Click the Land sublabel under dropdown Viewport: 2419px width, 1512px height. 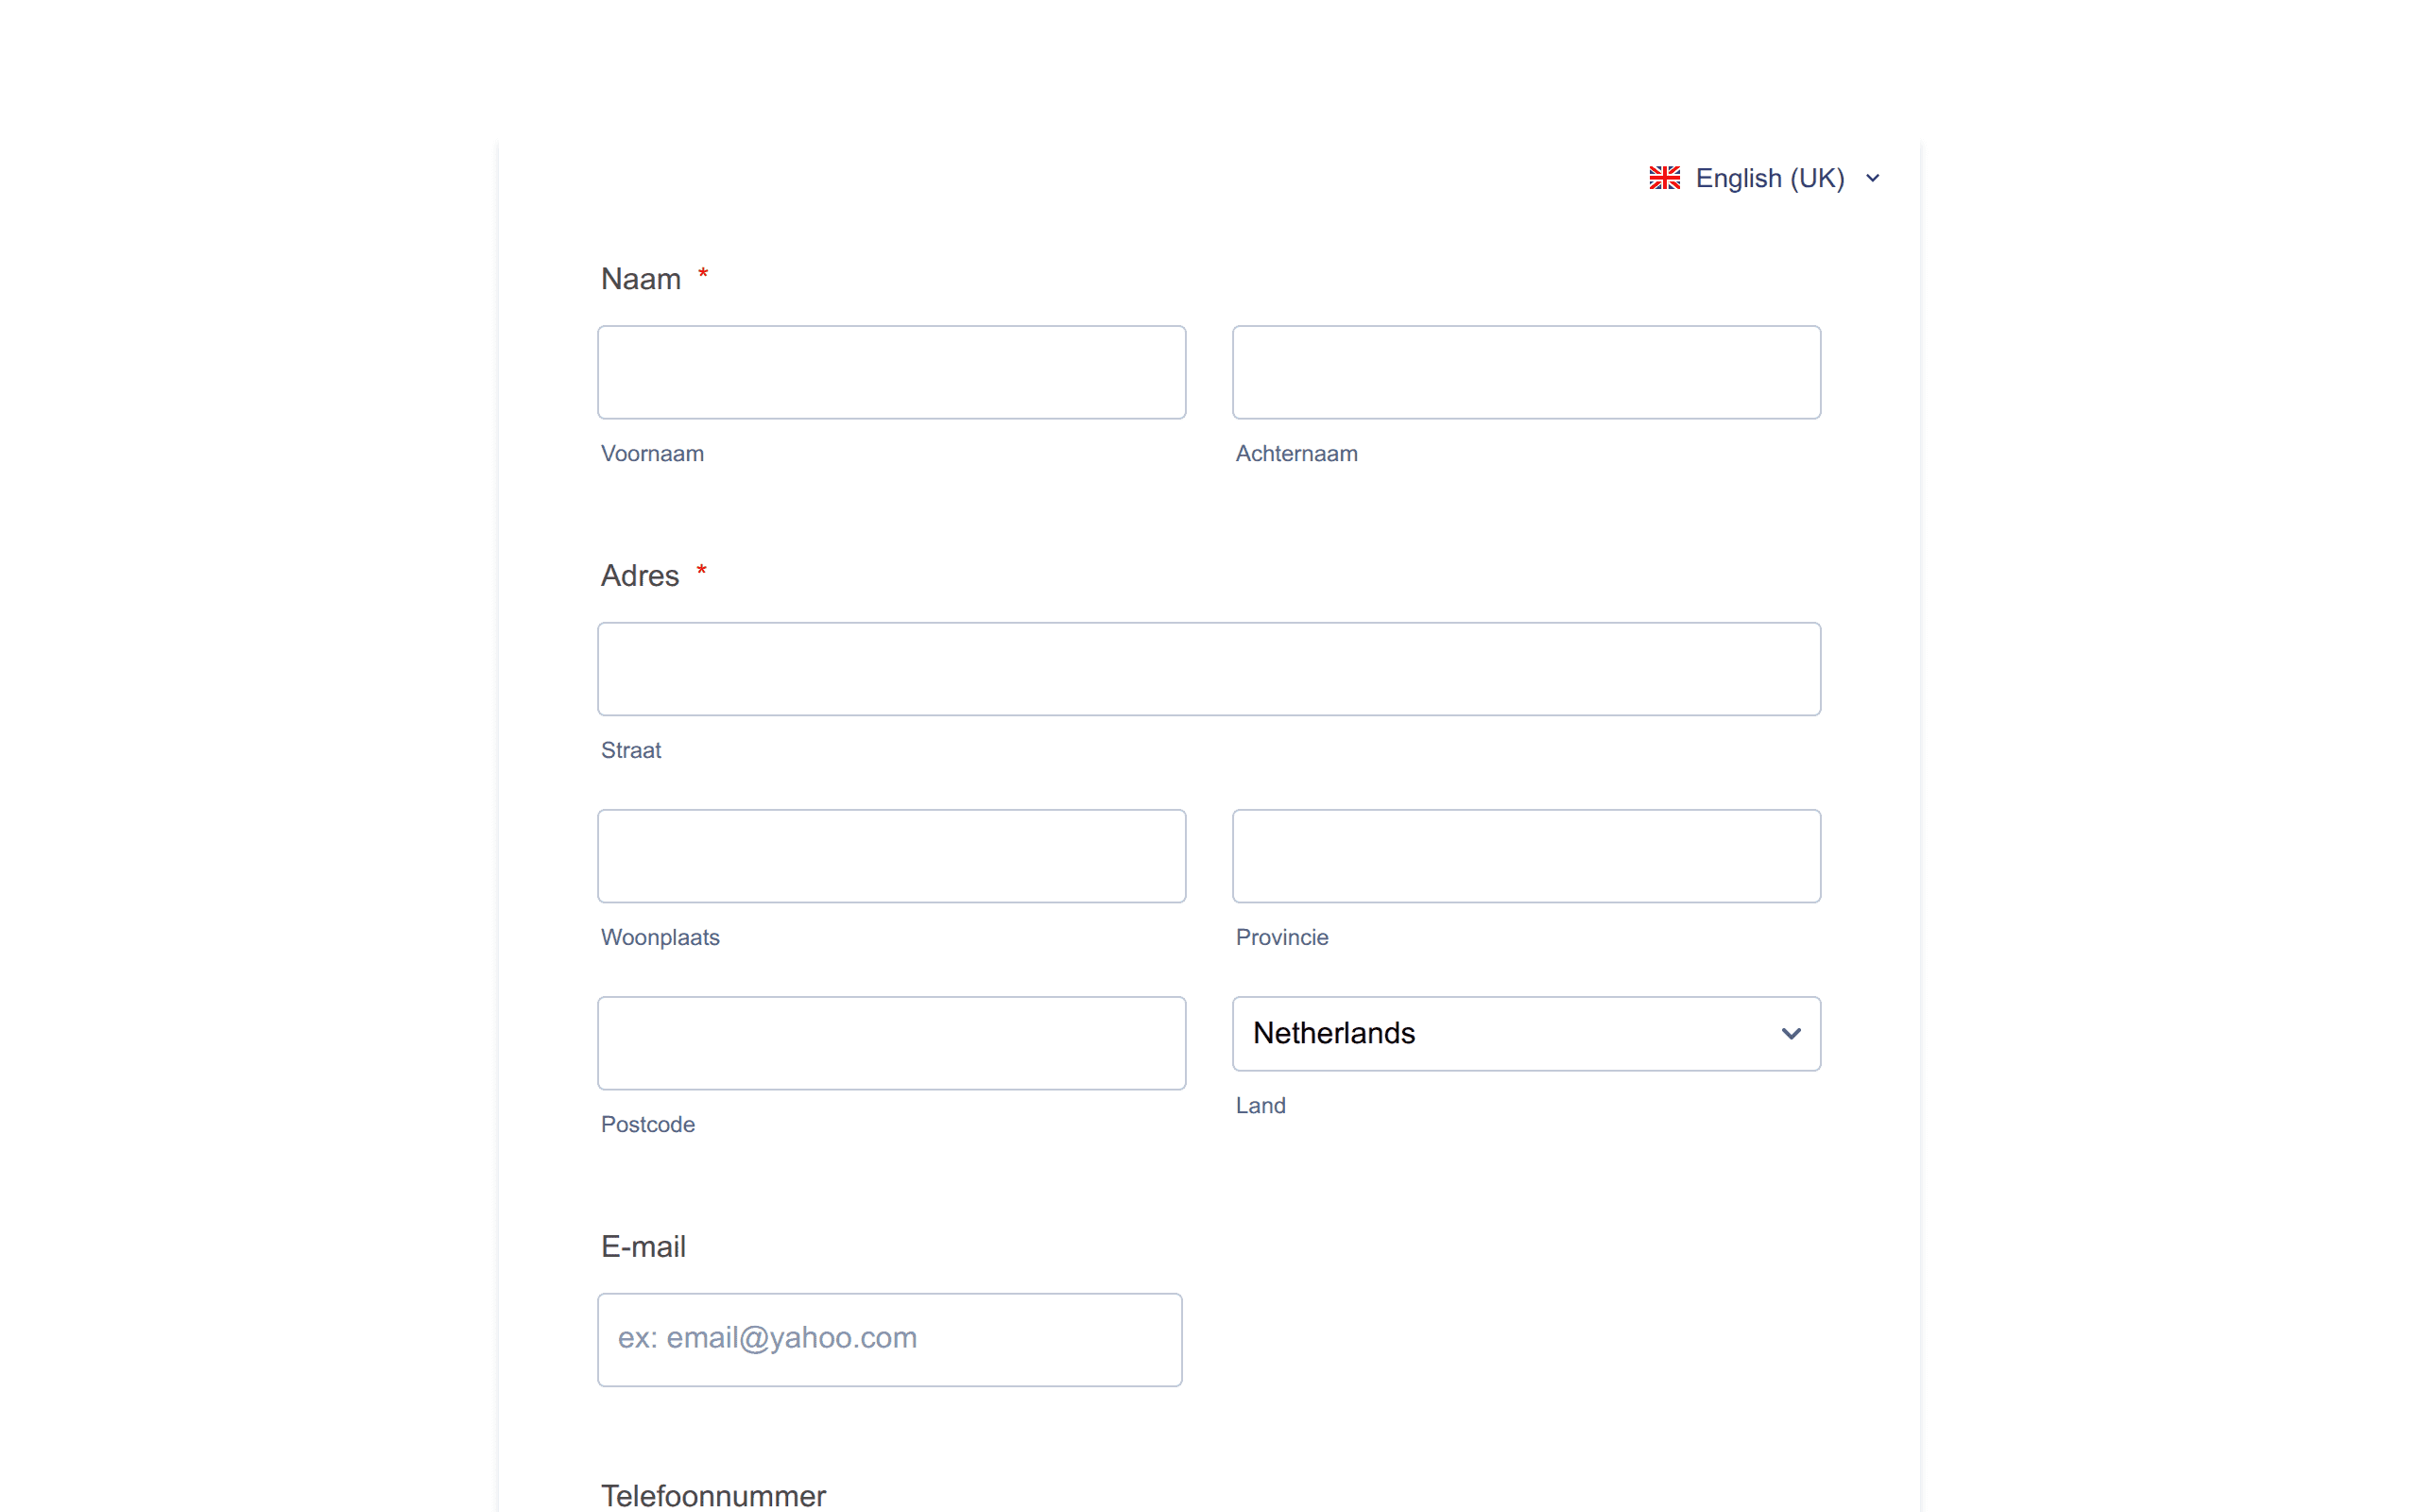[x=1261, y=1106]
